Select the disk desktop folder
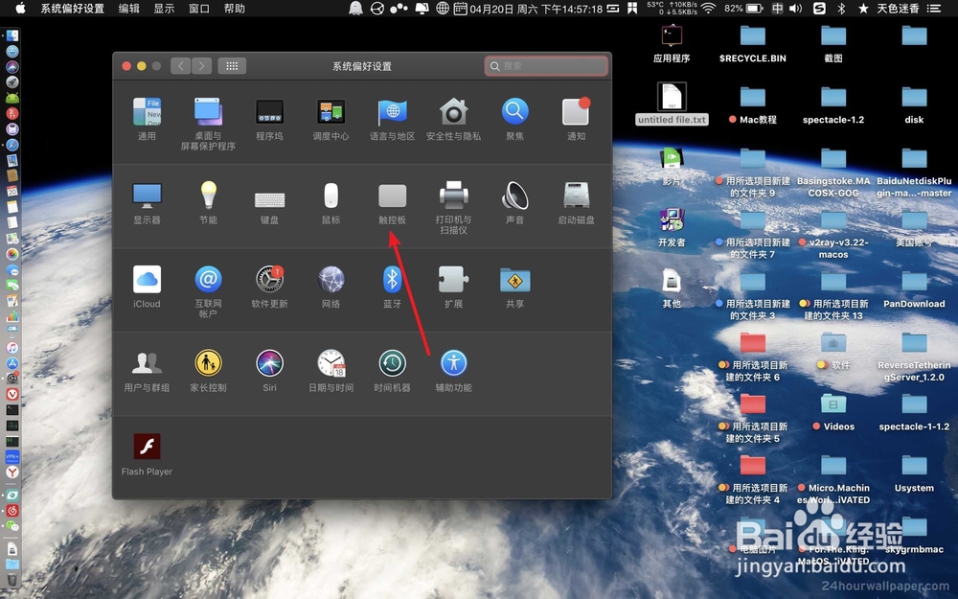 pos(914,105)
